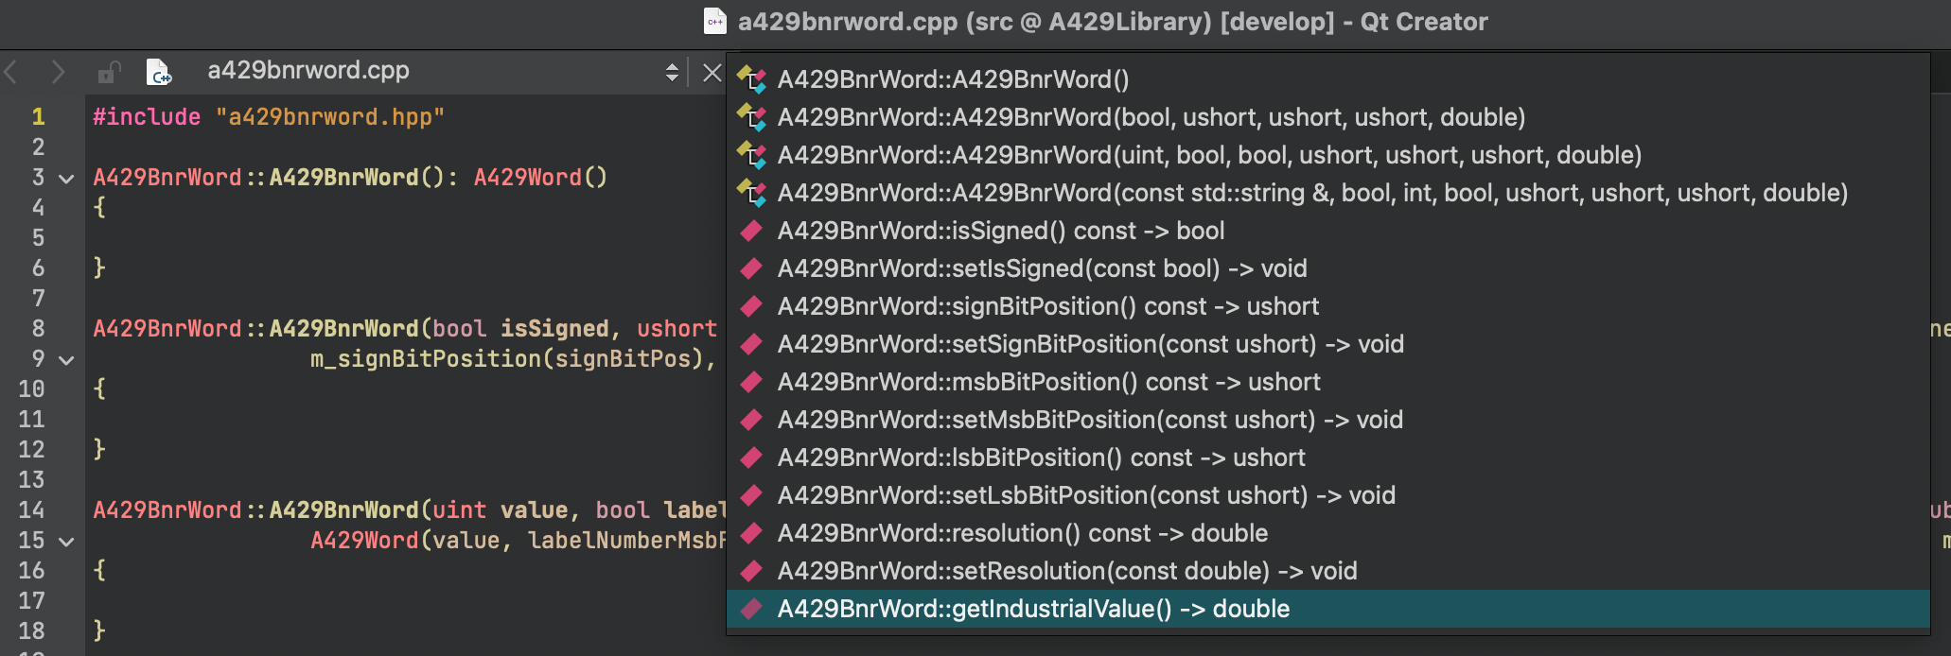Open the a429bnrword.cpp file selector dropdown

pyautogui.click(x=672, y=72)
